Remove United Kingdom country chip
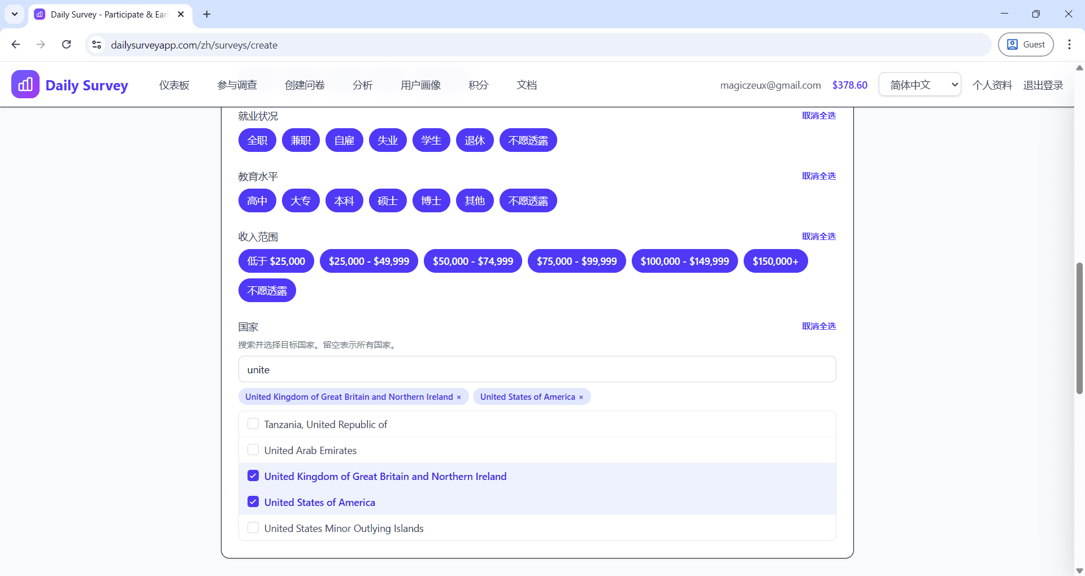 459,397
